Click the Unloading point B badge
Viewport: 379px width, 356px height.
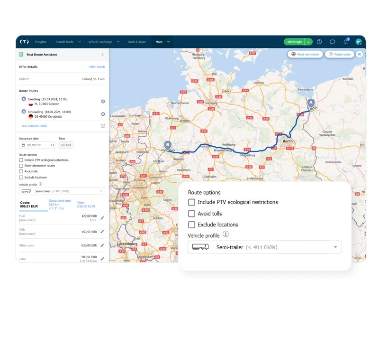pyautogui.click(x=24, y=112)
